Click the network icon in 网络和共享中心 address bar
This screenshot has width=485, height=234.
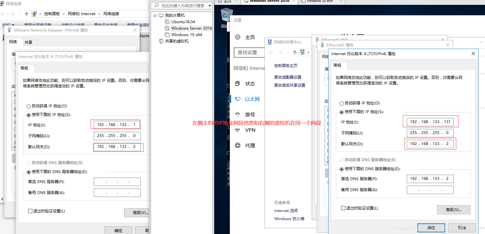pyautogui.click(x=303, y=52)
